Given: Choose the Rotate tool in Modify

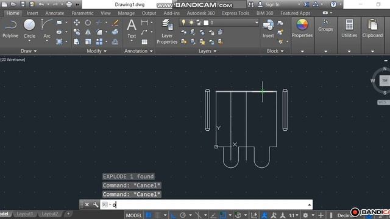Looking at the screenshot, I should coord(88,23).
